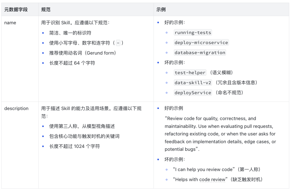Click the "I can help you review code" example

[x=204, y=170]
